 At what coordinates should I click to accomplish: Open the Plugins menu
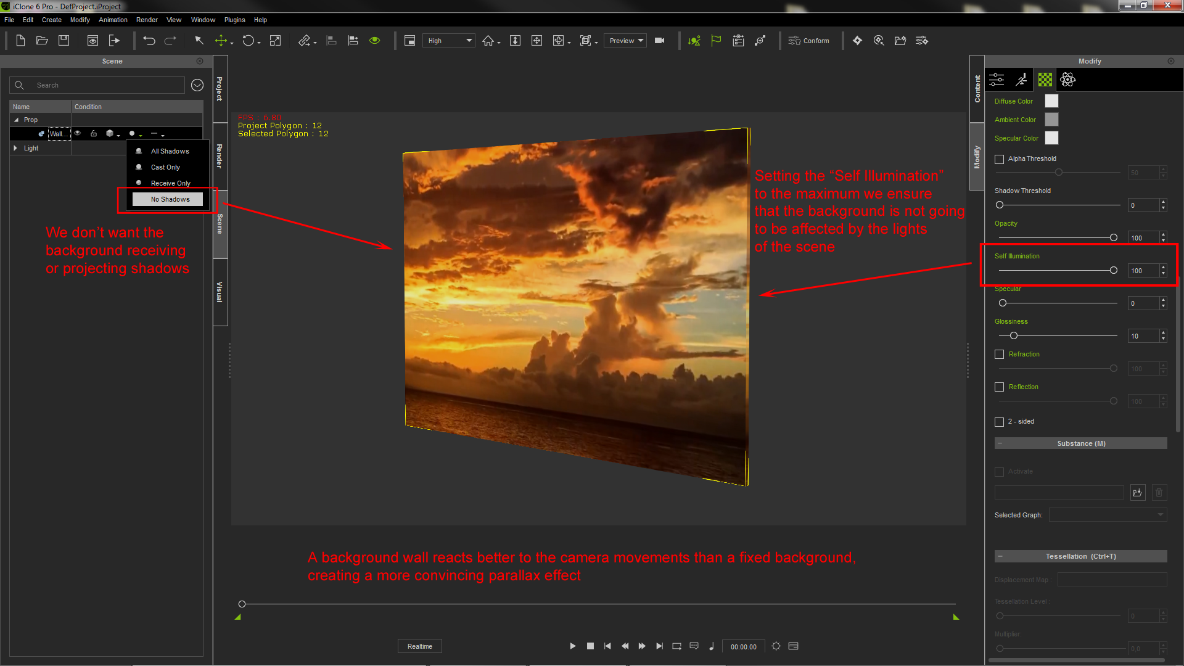(235, 20)
